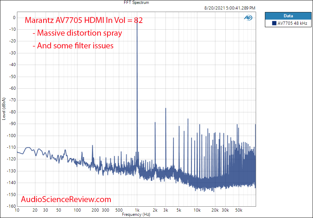Click the 50k frequency axis tick label
Image resolution: width=313 pixels, height=218 pixels.
point(239,210)
